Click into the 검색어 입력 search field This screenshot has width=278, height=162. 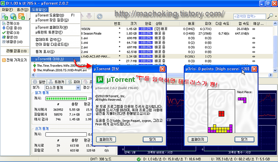point(250,17)
